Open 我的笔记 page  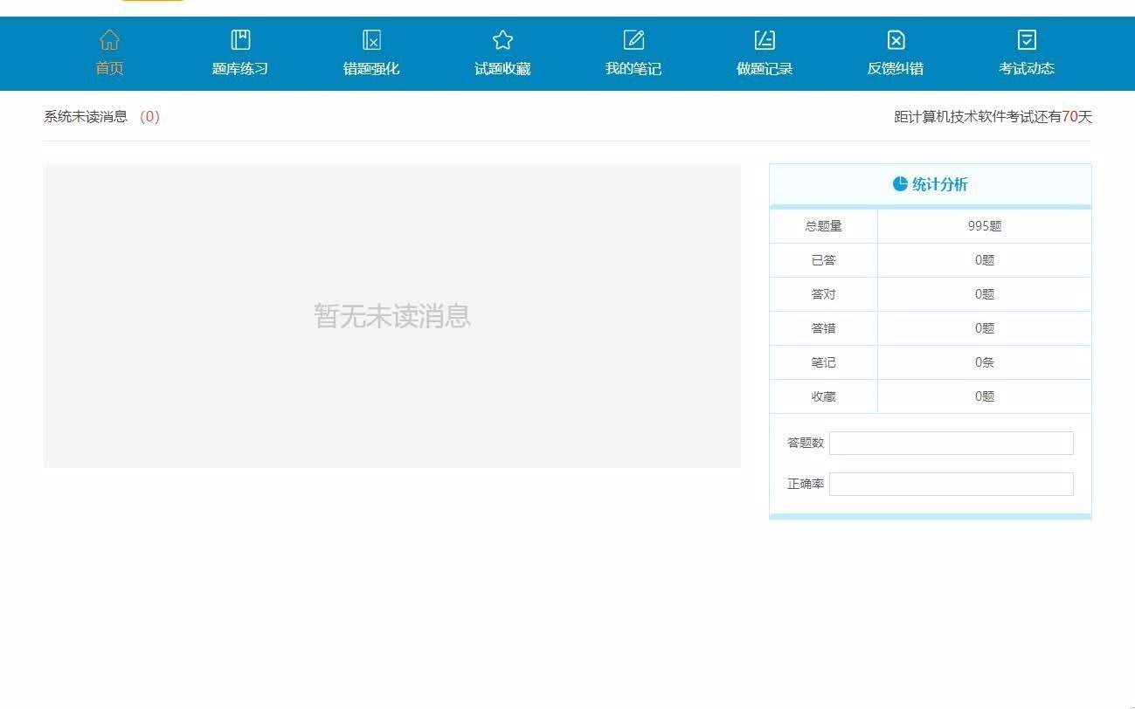click(633, 68)
